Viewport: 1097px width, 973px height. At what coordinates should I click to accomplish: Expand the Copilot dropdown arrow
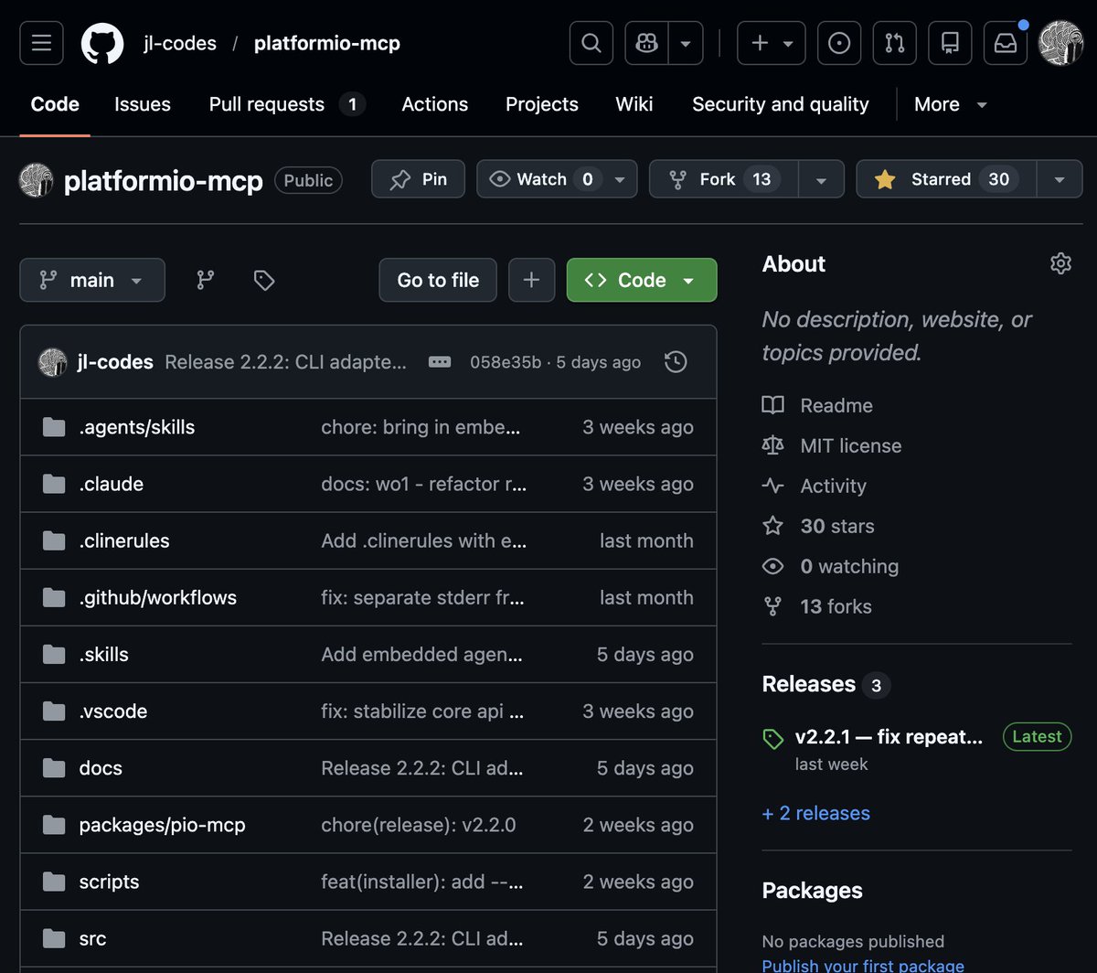tap(687, 43)
